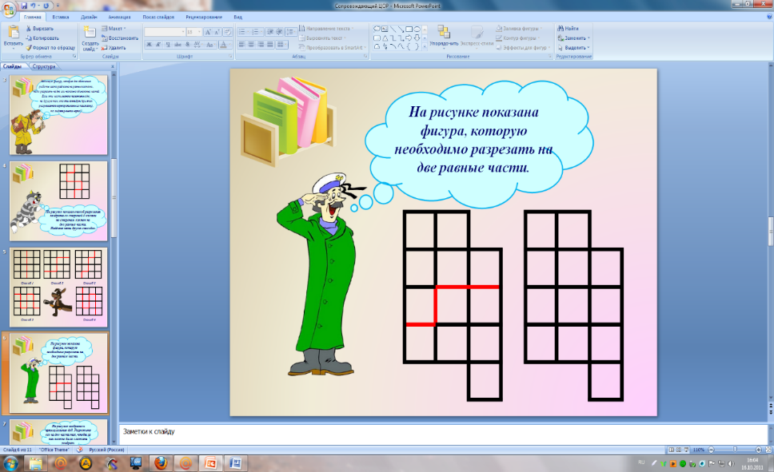Select the rectangle shape in shapes gallery
Viewport: 774px width, 472px height.
409,29
